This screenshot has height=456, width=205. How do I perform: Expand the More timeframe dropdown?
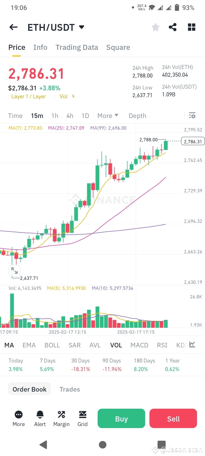click(x=108, y=116)
